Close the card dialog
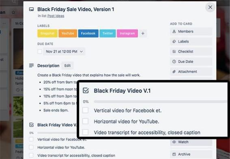Screen dimensions: 230x159 click(x=210, y=7)
